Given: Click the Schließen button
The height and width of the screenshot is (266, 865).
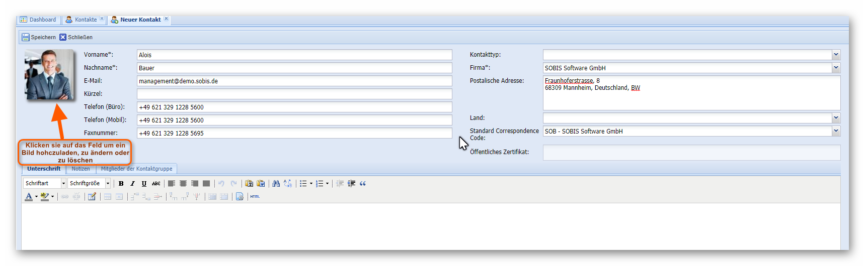Looking at the screenshot, I should [x=76, y=37].
